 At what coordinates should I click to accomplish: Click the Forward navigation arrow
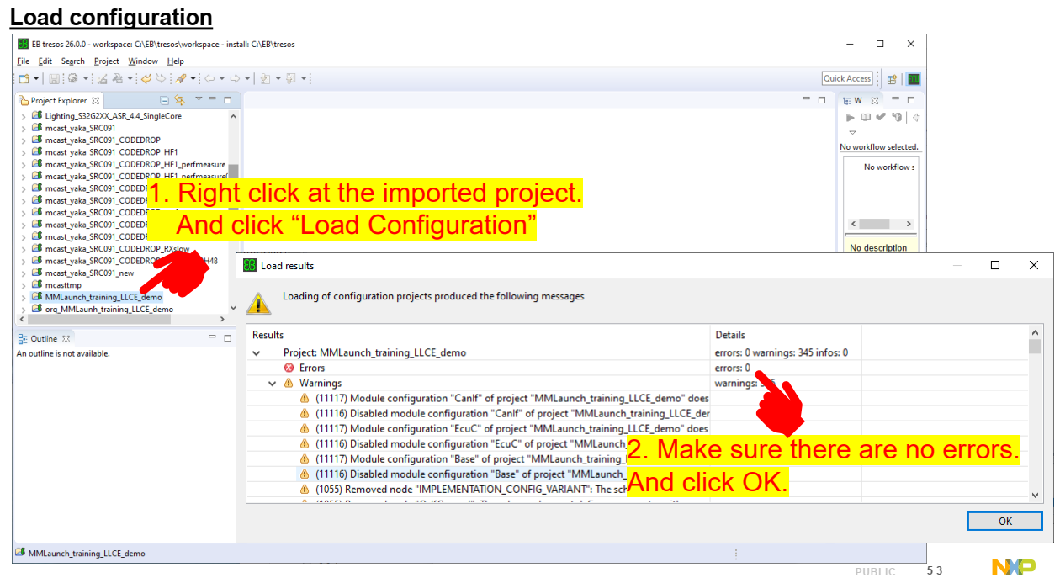click(235, 78)
